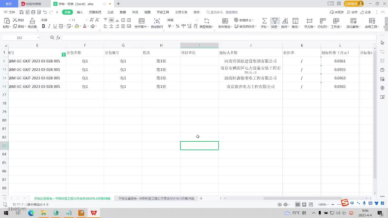This screenshot has width=388, height=218.
Task: Click the Sort (排序) icon
Action: 285,21
